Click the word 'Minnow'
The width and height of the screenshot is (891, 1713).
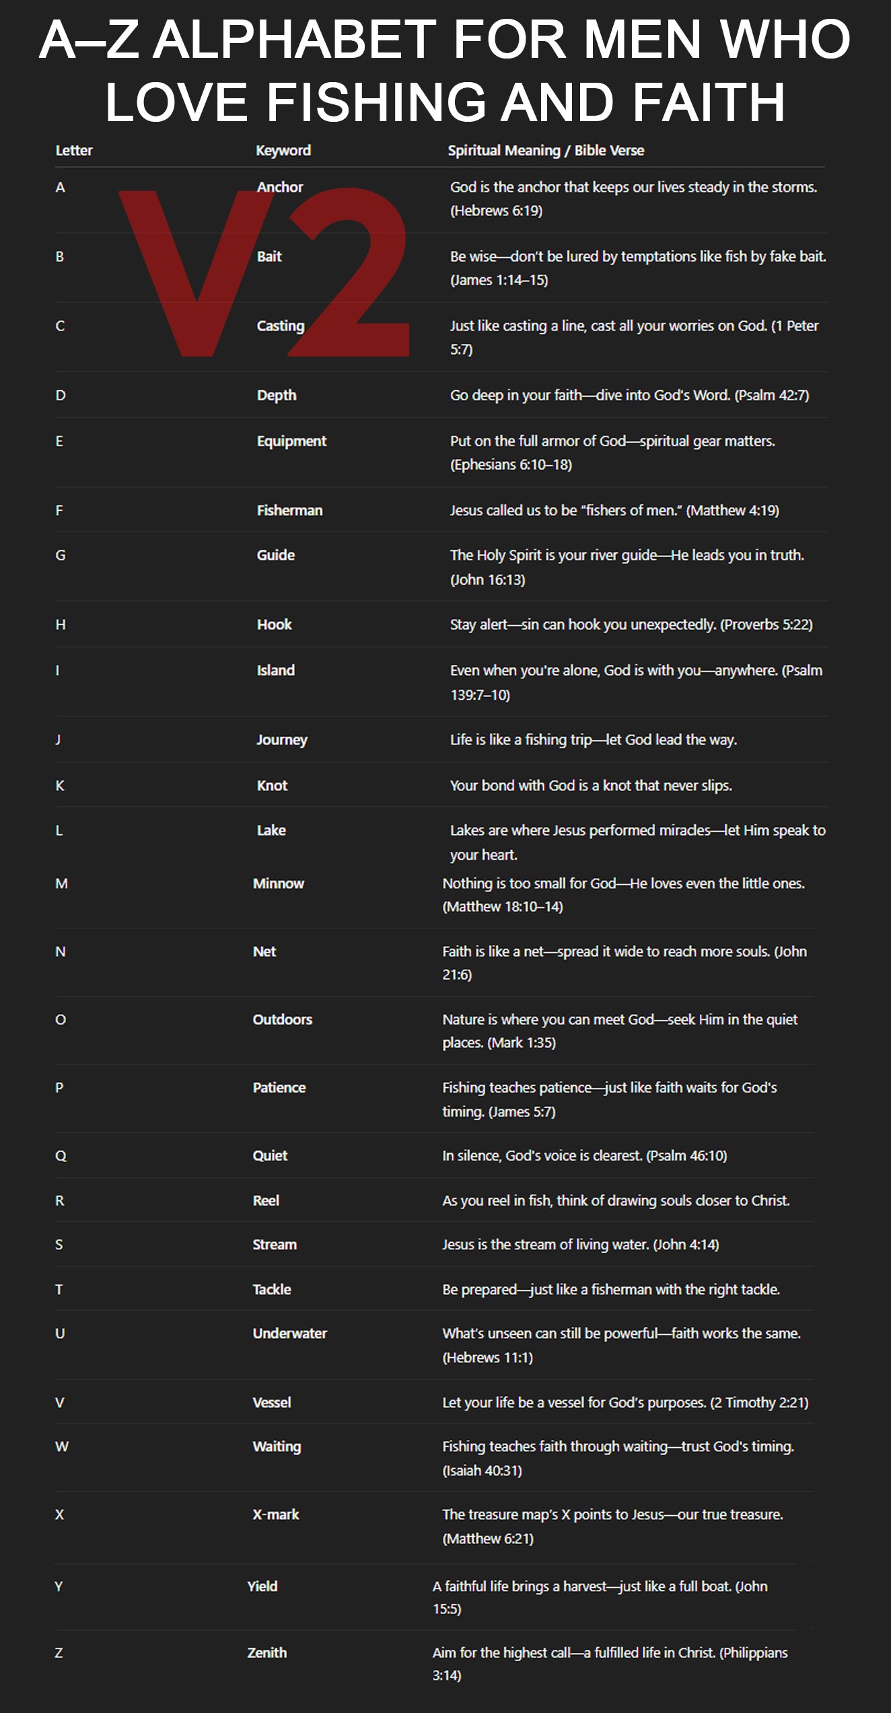tap(278, 883)
